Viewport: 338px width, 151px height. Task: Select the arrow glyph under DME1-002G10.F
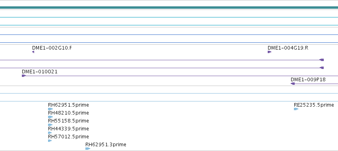(33, 52)
